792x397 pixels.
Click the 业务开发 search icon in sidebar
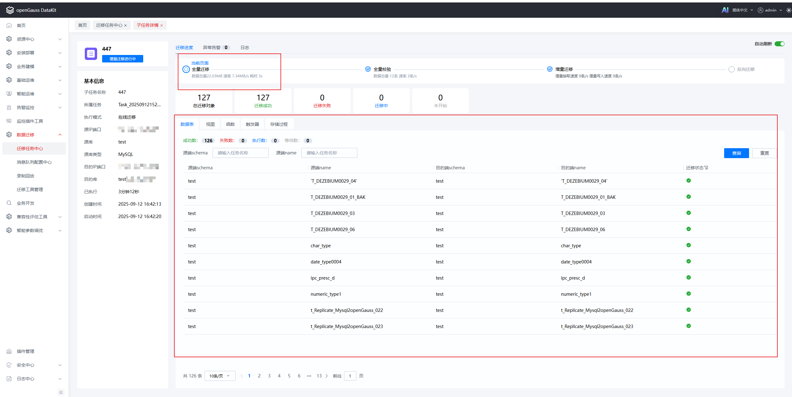point(9,203)
